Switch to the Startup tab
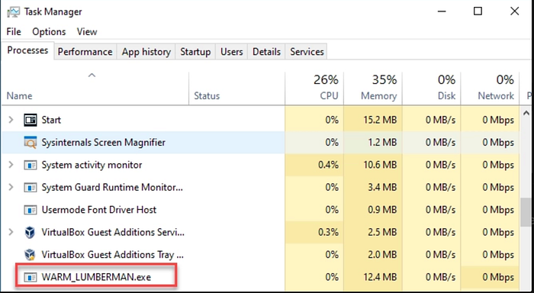Screen dimensions: 534x293 pos(195,52)
